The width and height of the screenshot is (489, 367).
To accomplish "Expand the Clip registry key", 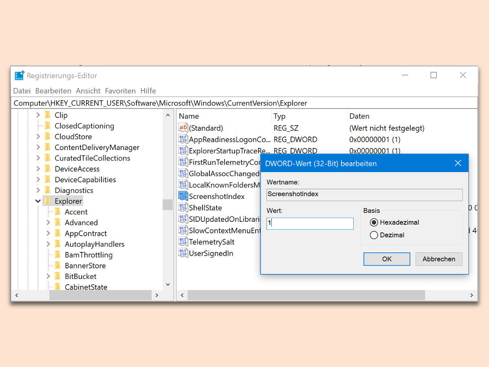I will [x=38, y=115].
